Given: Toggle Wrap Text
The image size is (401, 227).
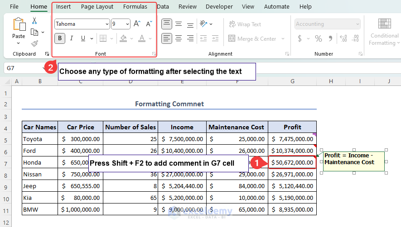Looking at the screenshot, I should click(x=245, y=24).
